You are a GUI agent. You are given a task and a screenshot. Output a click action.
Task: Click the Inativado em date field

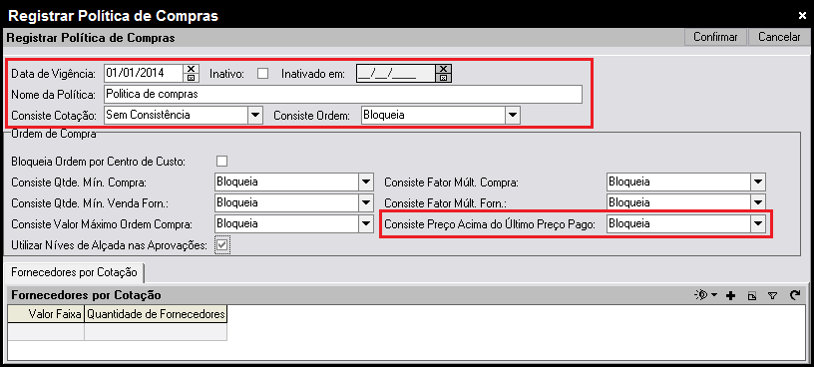point(396,73)
